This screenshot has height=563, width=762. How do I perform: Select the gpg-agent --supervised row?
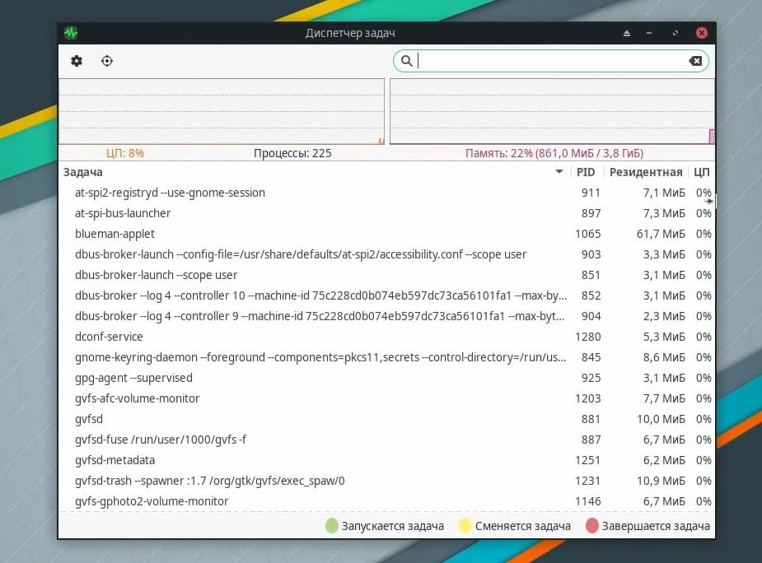coord(386,378)
